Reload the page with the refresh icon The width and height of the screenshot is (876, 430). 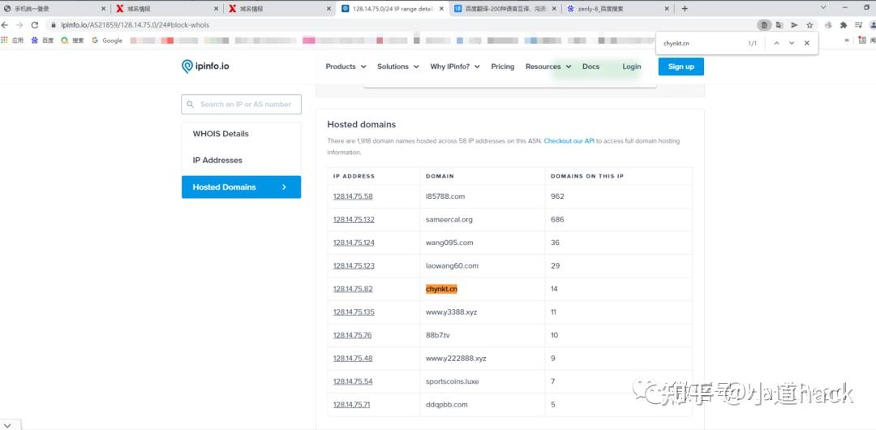(35, 25)
